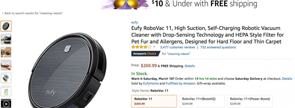This screenshot has height=108, width=295.
Task: Play the product video thumbnail
Action: point(6,104)
